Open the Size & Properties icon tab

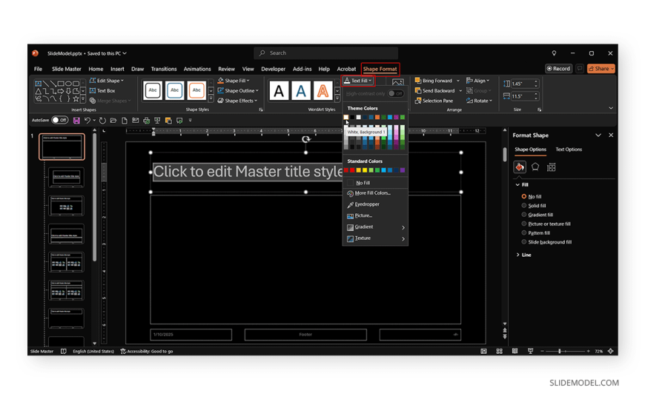551,167
